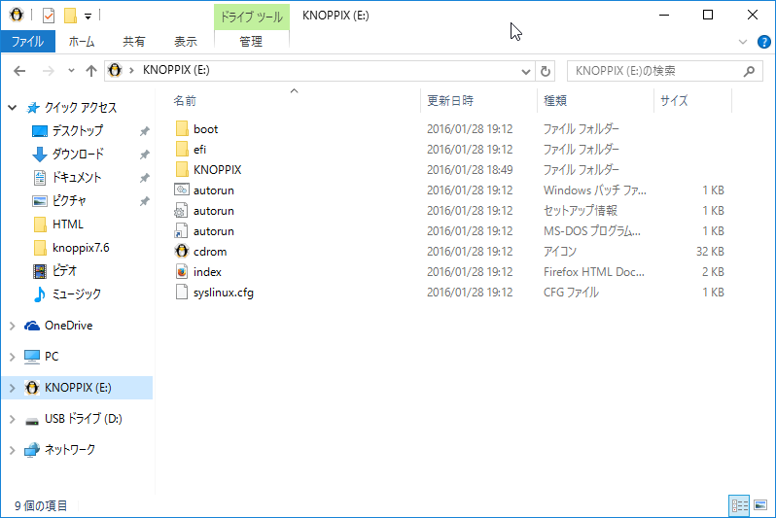Viewport: 776px width, 518px height.
Task: Expand the PC tree node
Action: coord(13,357)
